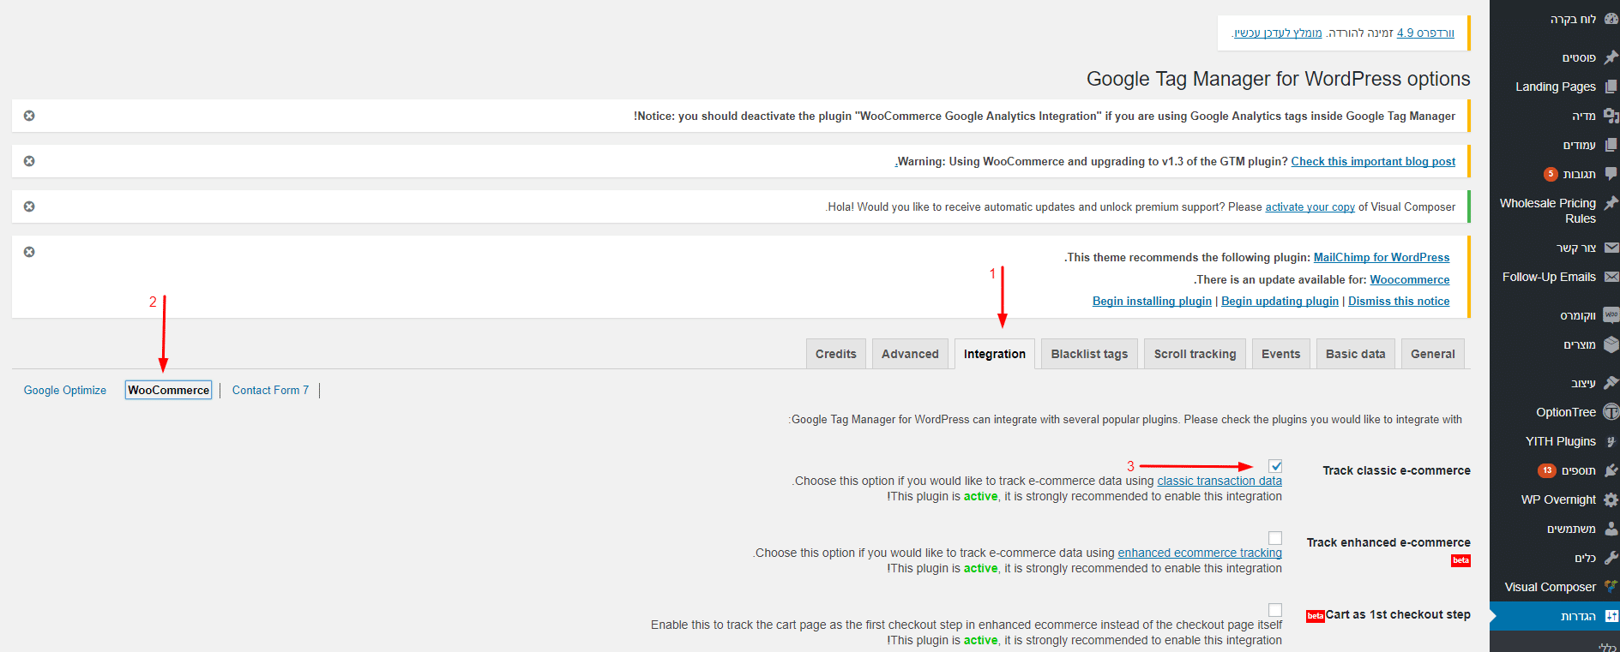Click the plugins plug icon

click(1611, 470)
